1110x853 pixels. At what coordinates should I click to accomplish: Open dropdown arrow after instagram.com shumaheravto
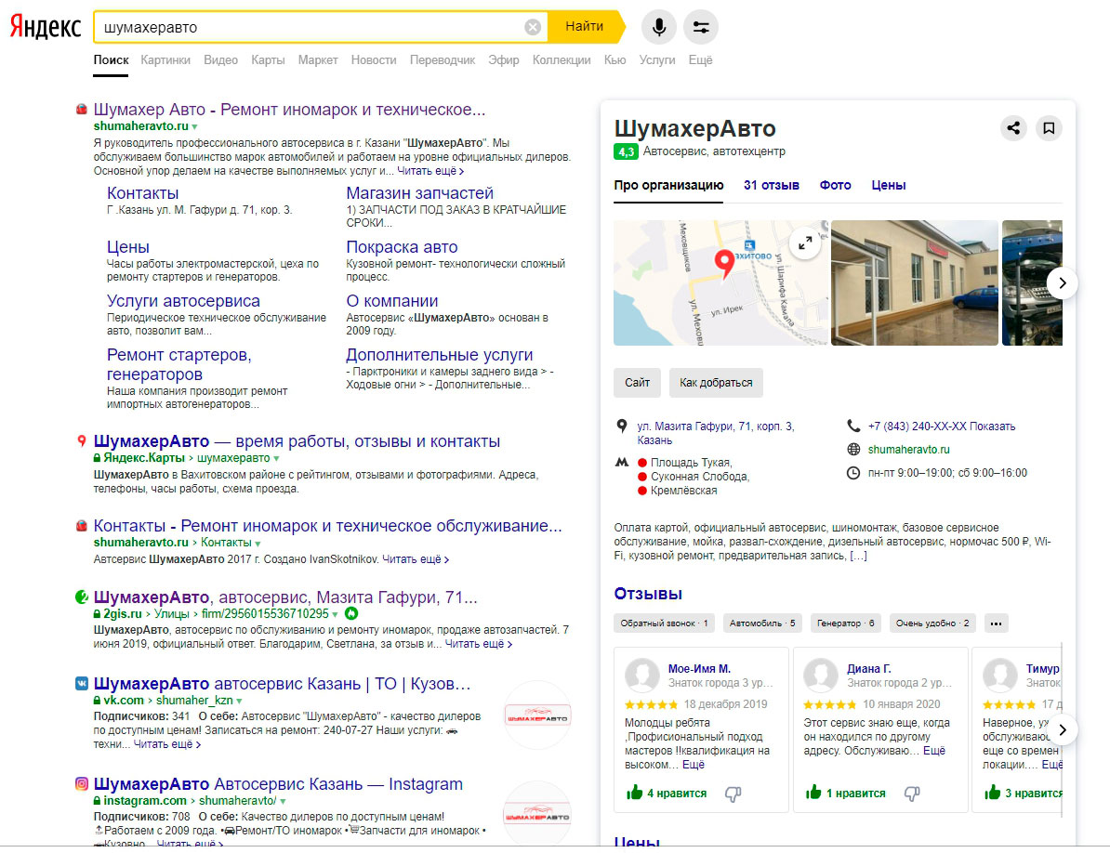(x=283, y=801)
